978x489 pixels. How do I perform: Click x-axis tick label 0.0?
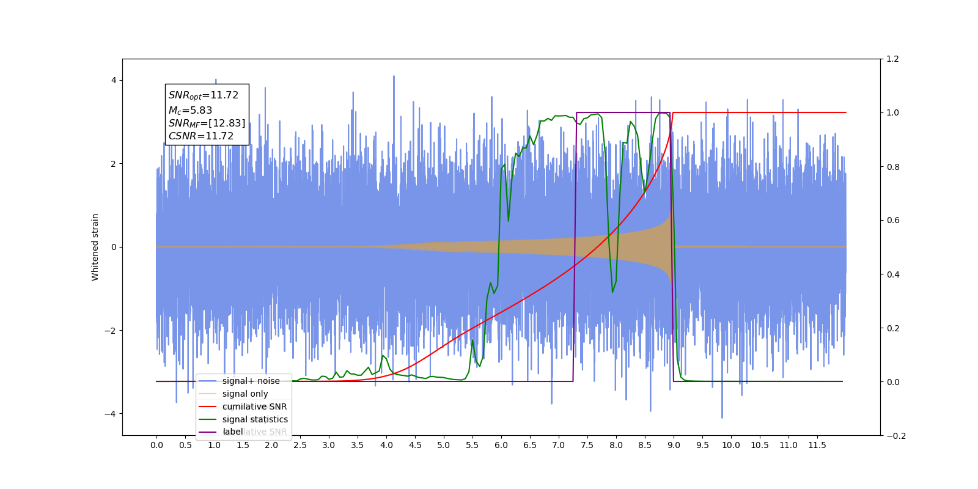(x=156, y=445)
